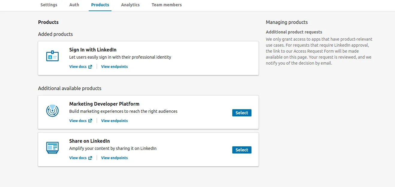
Task: Open View docs for Sign In with LinkedIn
Action: [x=78, y=67]
